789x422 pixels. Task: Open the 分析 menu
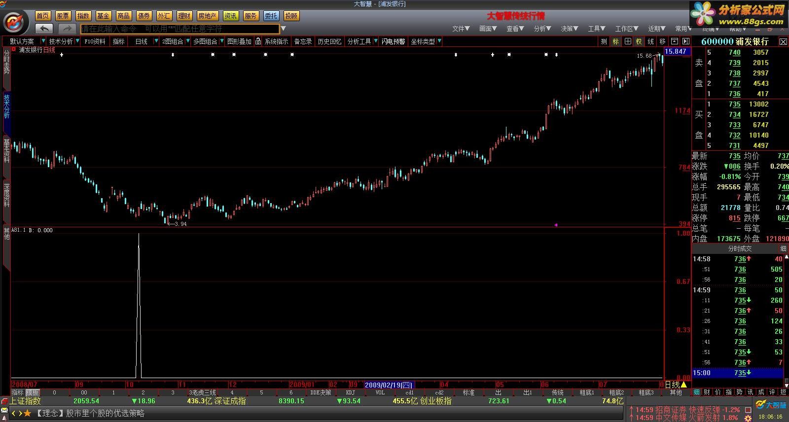[542, 29]
